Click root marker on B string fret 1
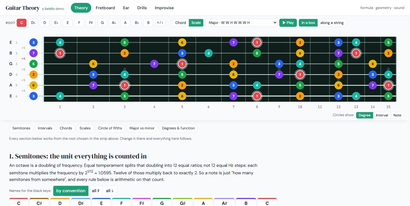 click(60, 53)
